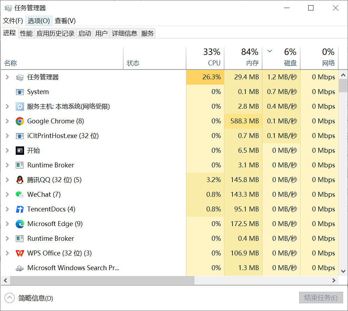The width and height of the screenshot is (348, 311).
Task: Click the 结束任务(E) button
Action: tap(321, 298)
